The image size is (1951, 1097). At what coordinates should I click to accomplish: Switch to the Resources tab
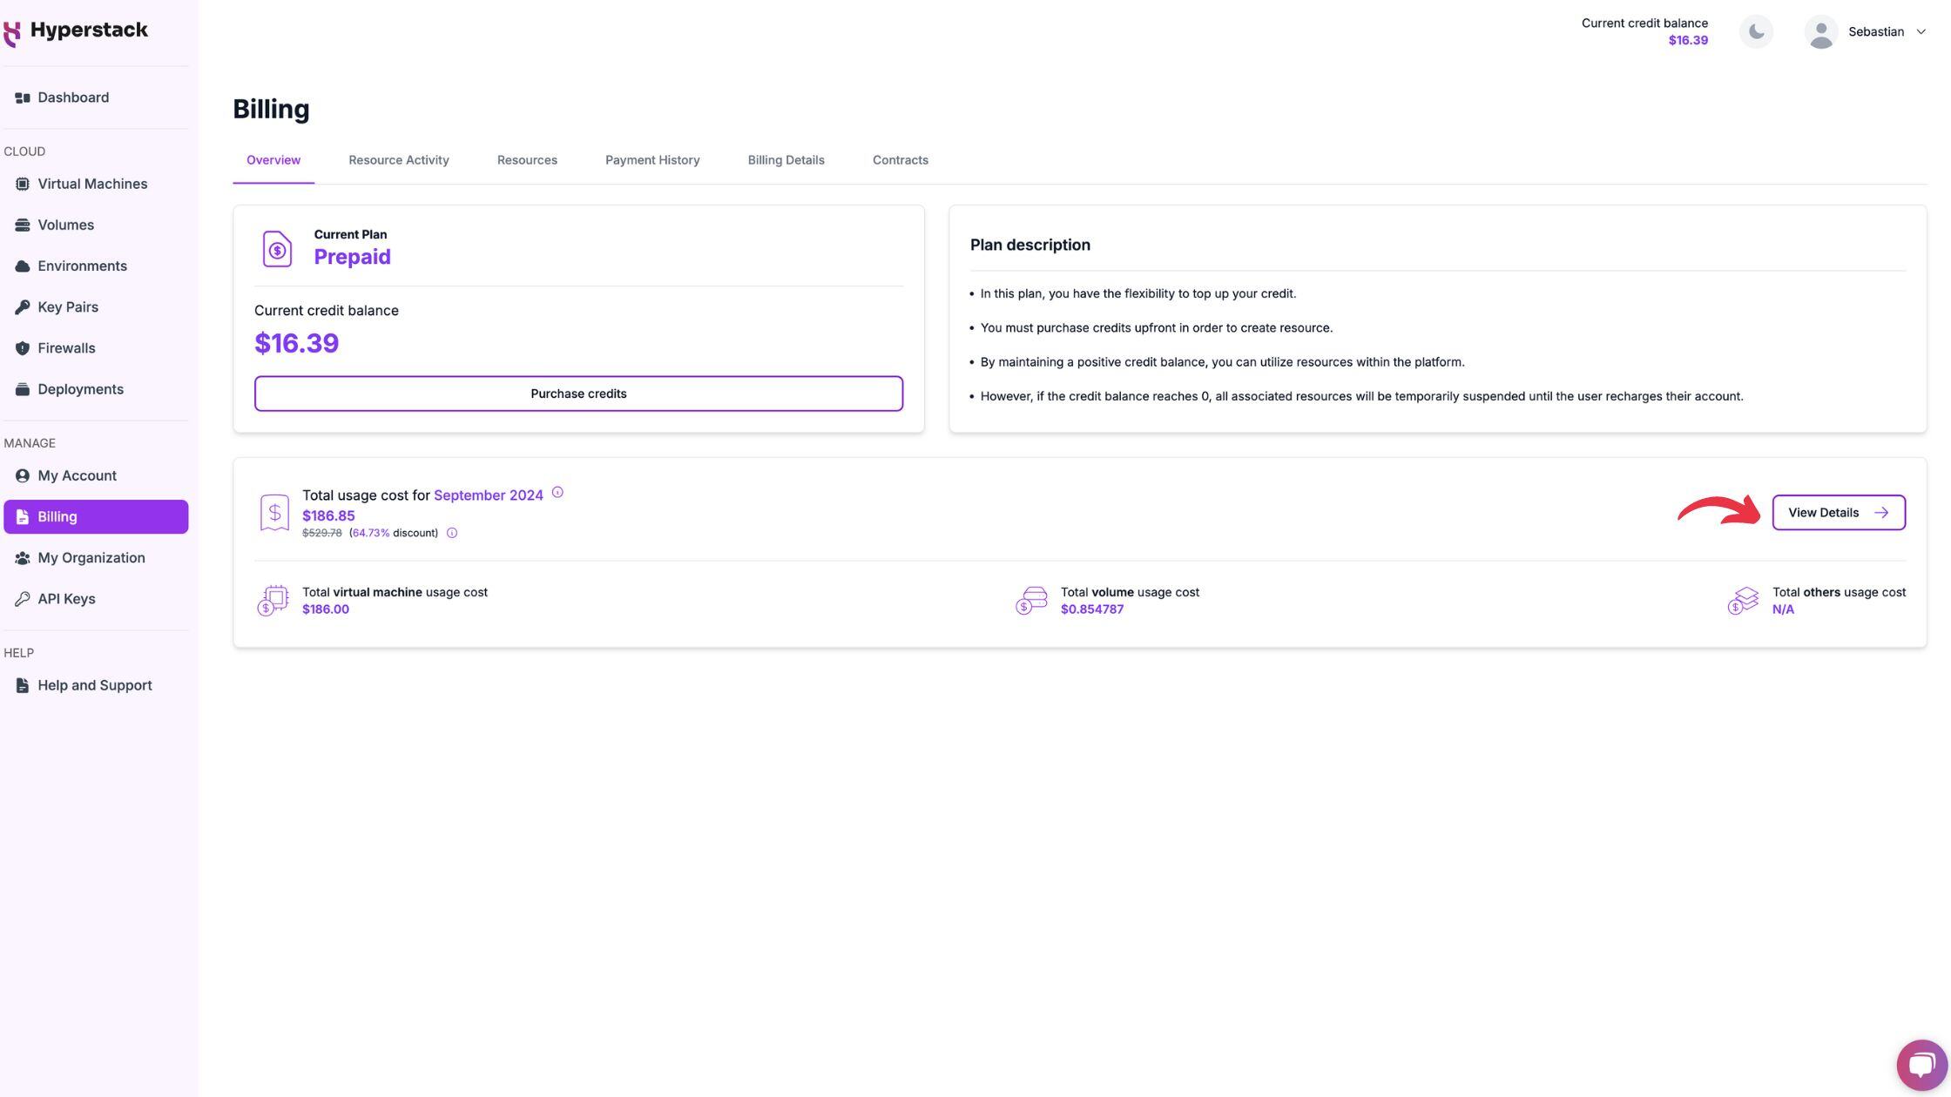(x=527, y=160)
